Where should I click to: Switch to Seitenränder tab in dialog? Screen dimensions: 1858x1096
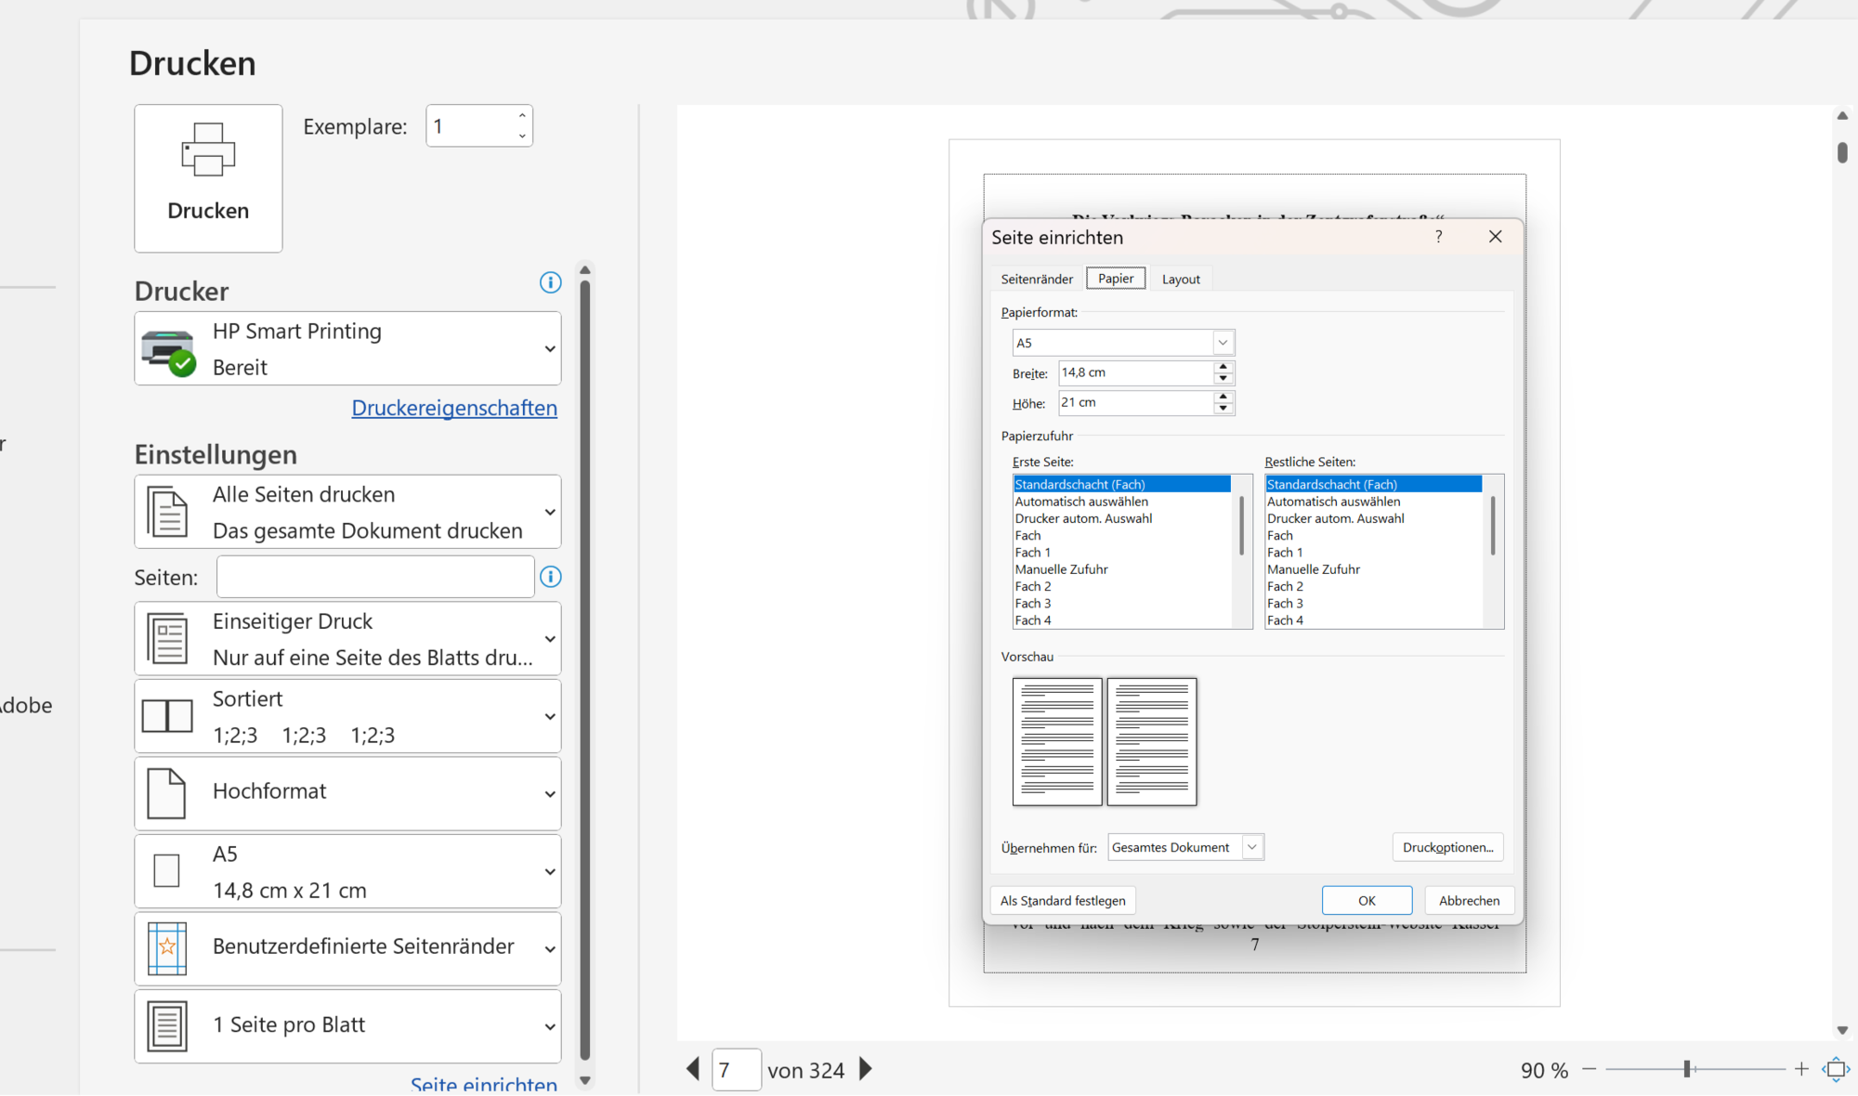pyautogui.click(x=1037, y=279)
